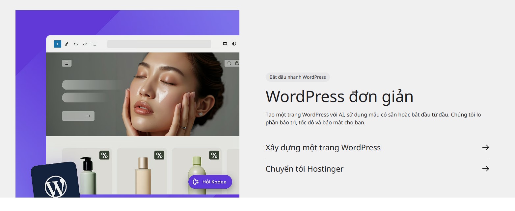Click the undo arrow icon
The height and width of the screenshot is (211, 515).
point(75,44)
